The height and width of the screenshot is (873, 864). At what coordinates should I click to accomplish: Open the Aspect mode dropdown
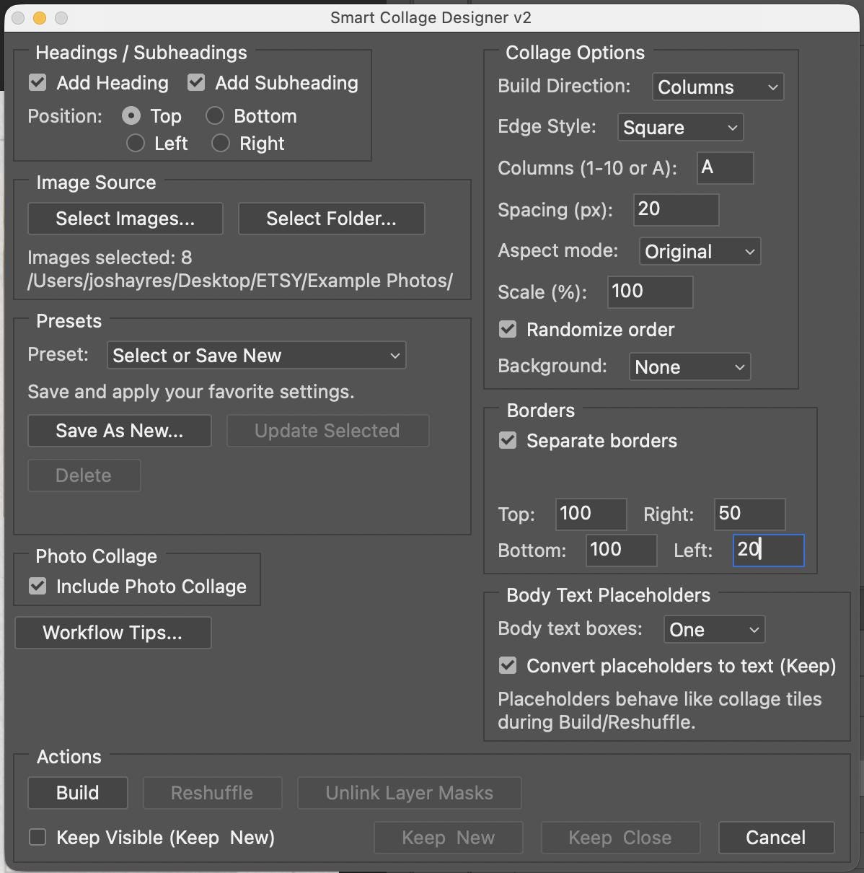tap(700, 251)
